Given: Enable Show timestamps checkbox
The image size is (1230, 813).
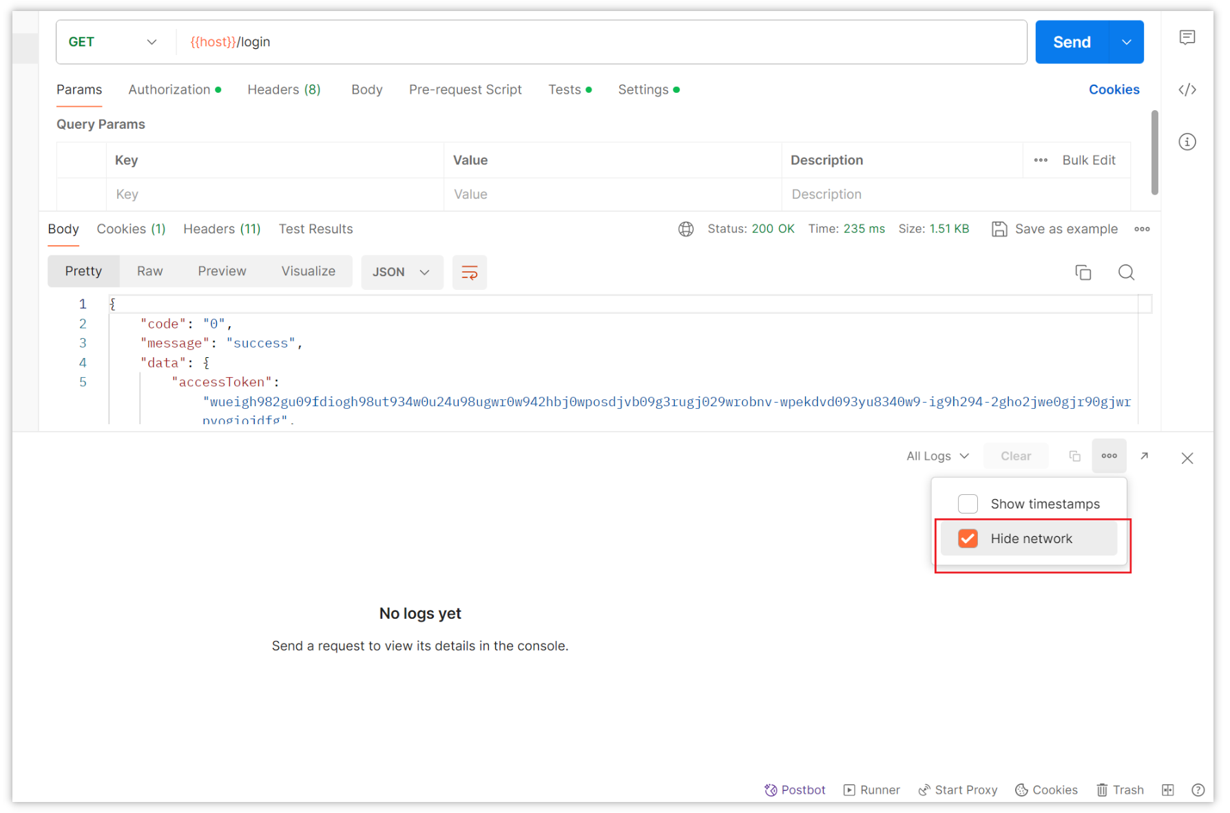Looking at the screenshot, I should tap(968, 504).
